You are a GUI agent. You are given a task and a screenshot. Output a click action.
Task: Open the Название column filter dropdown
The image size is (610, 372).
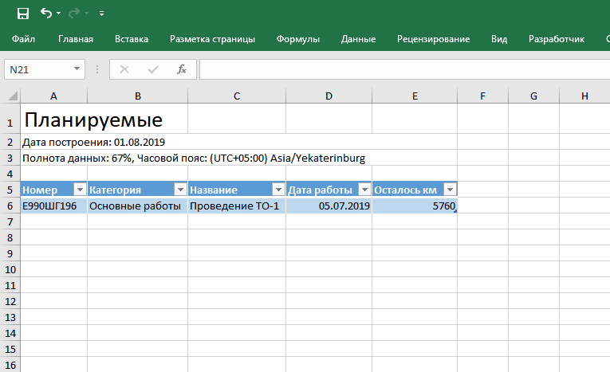278,190
